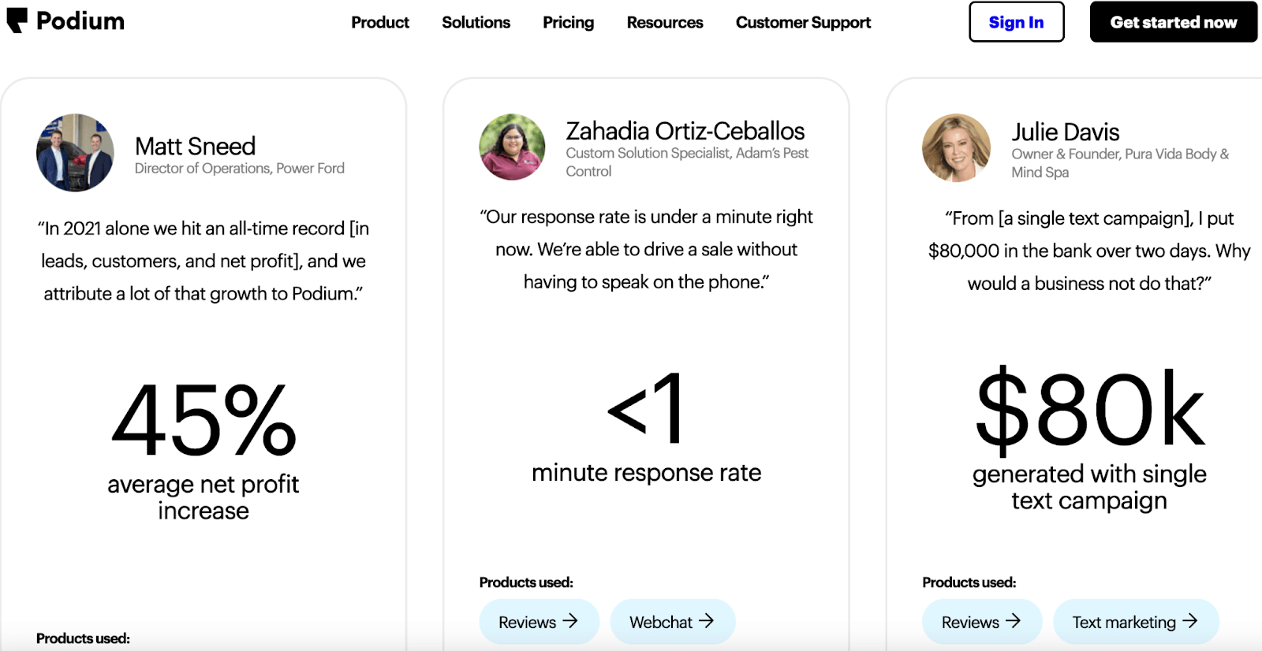
Task: Click Julie Davis' profile photo
Action: click(x=956, y=148)
